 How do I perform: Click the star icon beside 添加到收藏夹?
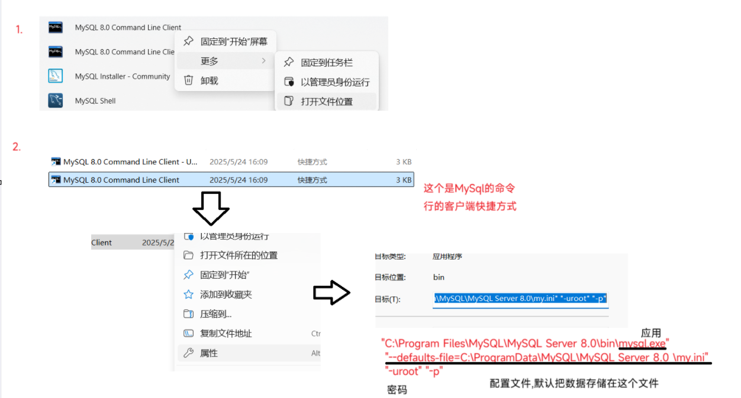click(x=188, y=295)
